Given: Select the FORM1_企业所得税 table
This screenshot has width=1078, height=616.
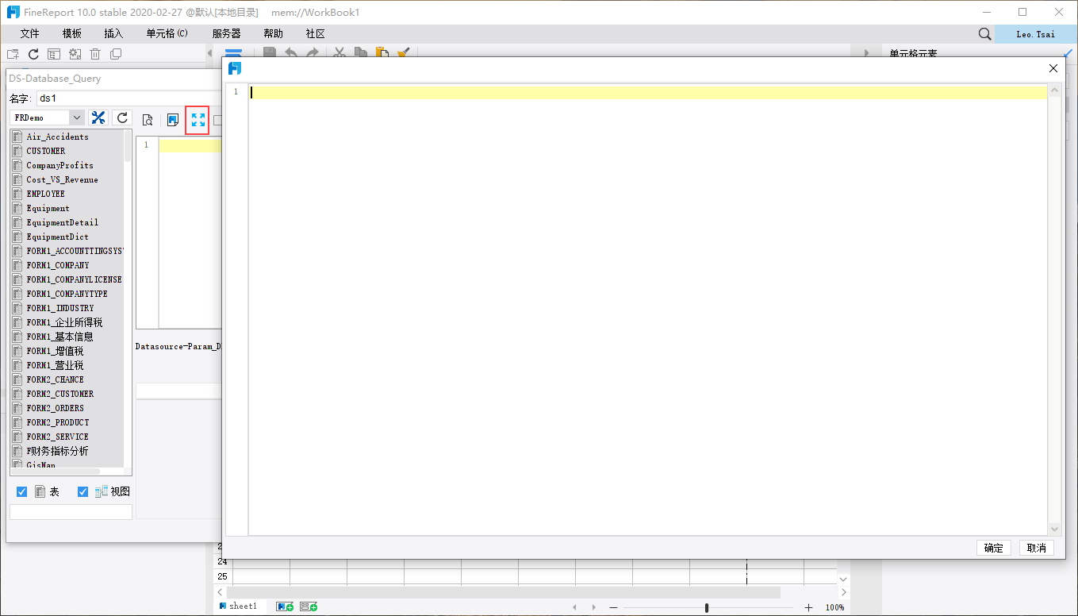Looking at the screenshot, I should click(68, 322).
